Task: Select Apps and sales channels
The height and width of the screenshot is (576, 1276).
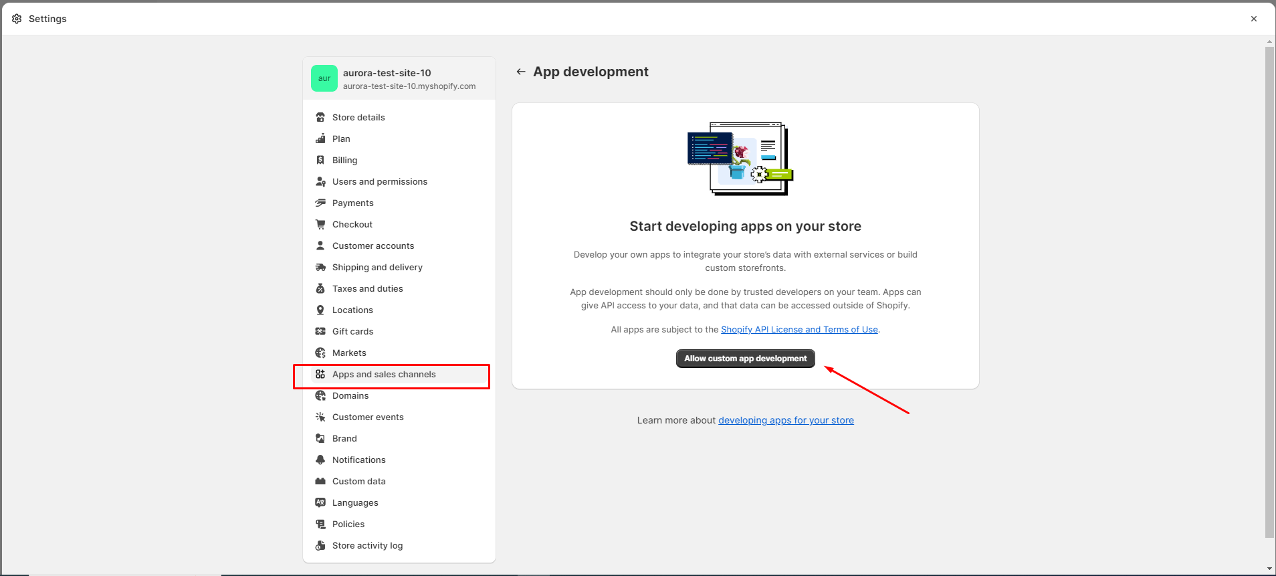Action: [399, 374]
